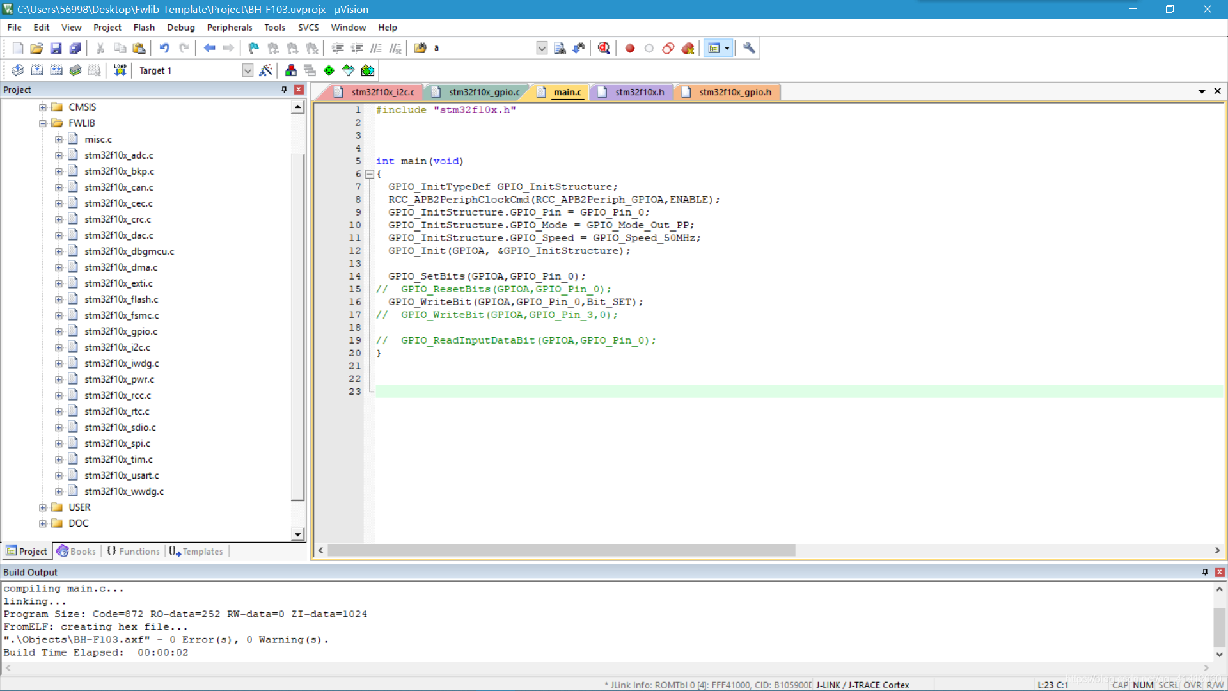Save all open files
The width and height of the screenshot is (1228, 691).
coord(75,48)
